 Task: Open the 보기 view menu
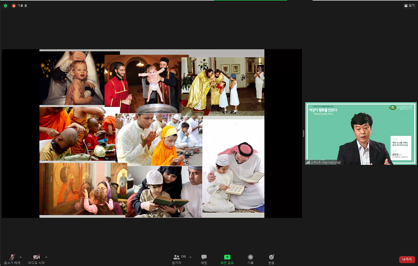click(409, 6)
